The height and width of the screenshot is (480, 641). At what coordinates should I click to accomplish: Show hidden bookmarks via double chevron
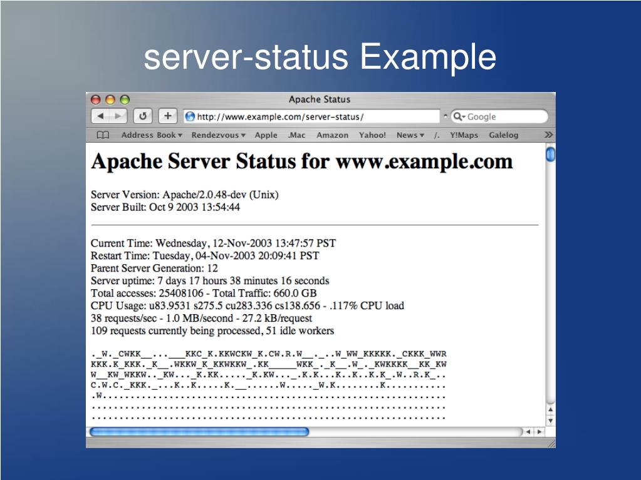click(548, 135)
